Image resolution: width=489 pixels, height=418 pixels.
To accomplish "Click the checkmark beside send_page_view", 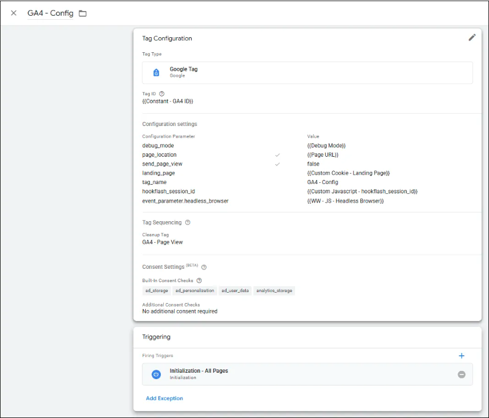I will pos(277,164).
